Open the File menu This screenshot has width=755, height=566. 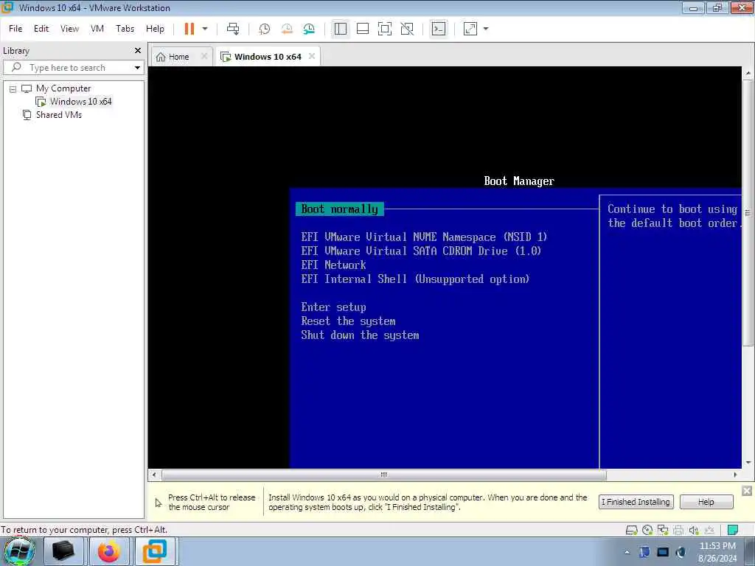click(x=15, y=29)
